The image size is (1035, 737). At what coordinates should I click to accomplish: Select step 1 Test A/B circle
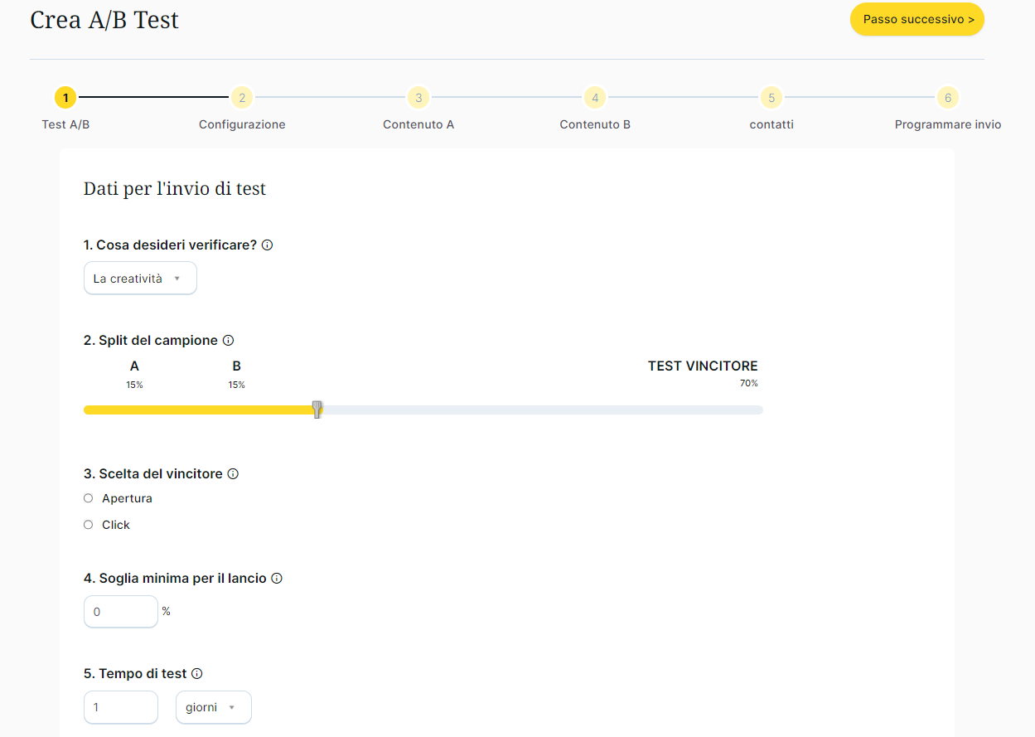pyautogui.click(x=65, y=98)
